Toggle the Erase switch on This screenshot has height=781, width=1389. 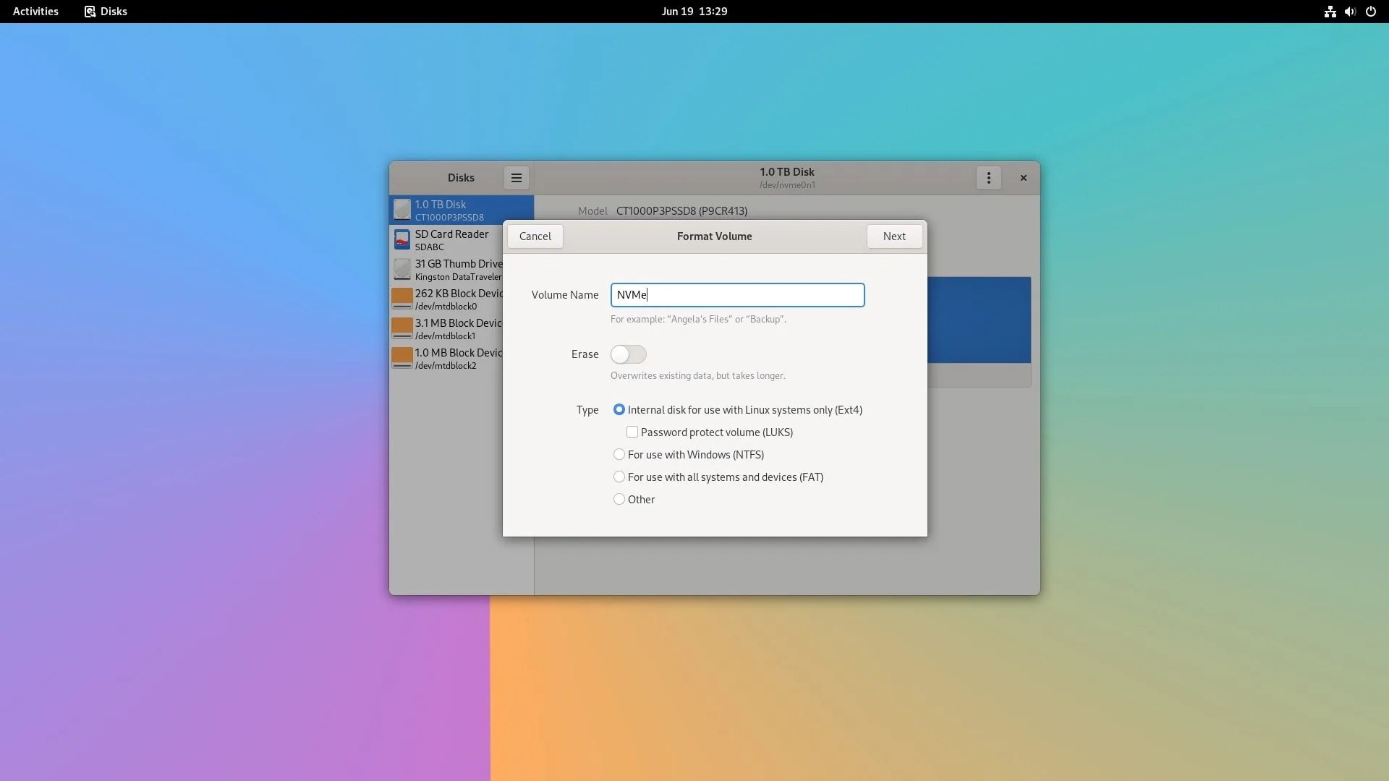(x=628, y=354)
